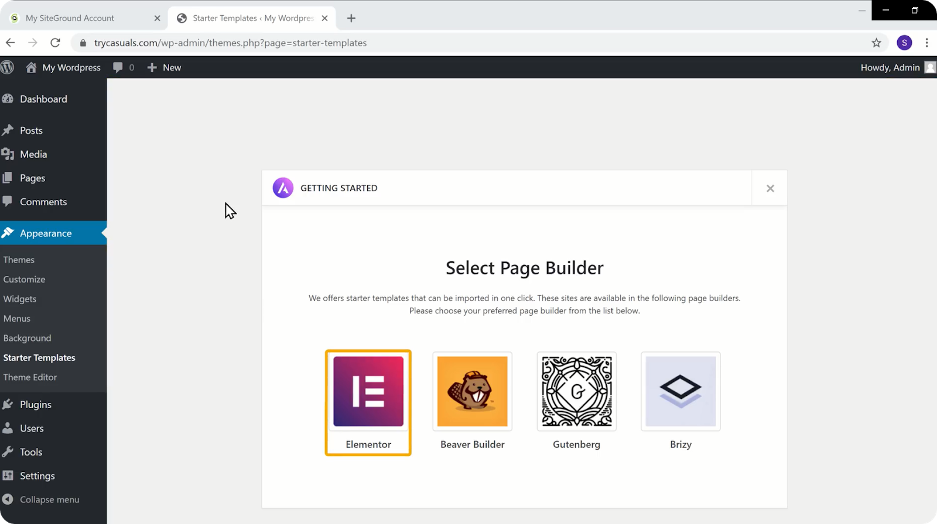Click the Elementor label text

click(x=368, y=444)
